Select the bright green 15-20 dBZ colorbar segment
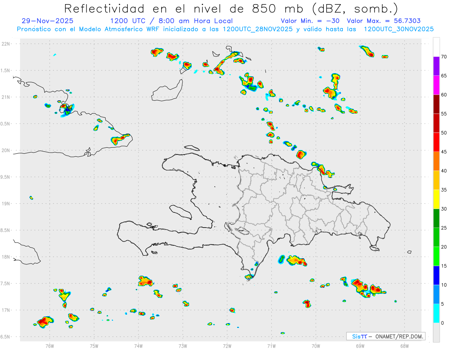Screen dimensions: 454x351 436,256
